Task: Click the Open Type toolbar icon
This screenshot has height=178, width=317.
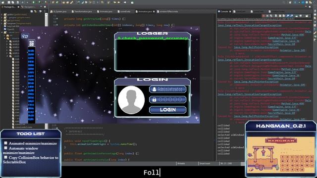Action: [x=63, y=2]
